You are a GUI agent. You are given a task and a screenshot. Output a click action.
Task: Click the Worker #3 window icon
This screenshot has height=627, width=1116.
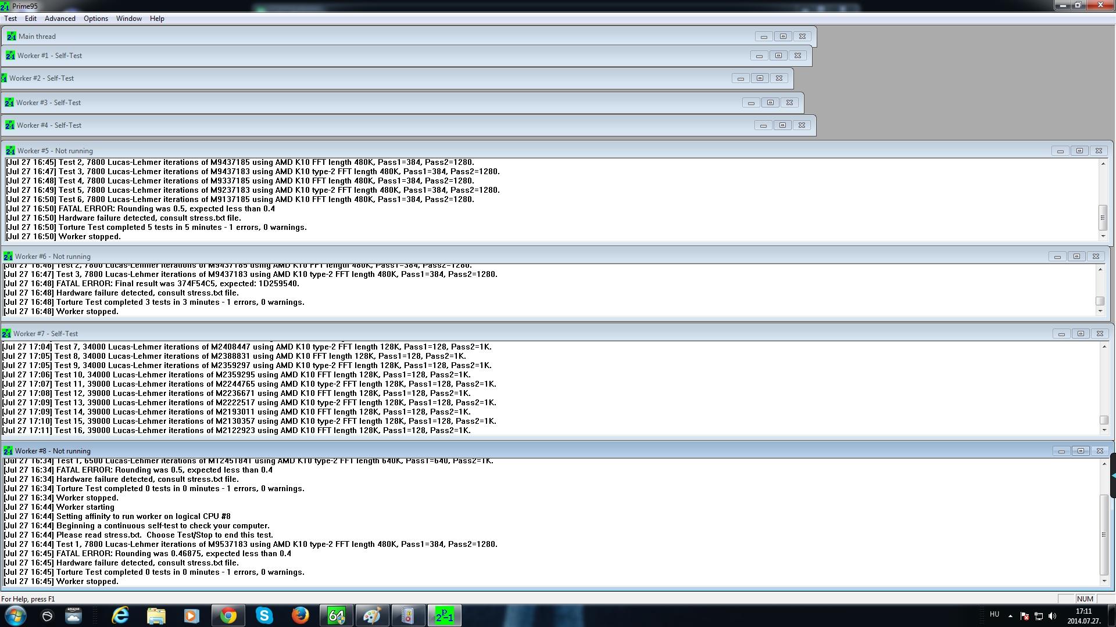(9, 102)
